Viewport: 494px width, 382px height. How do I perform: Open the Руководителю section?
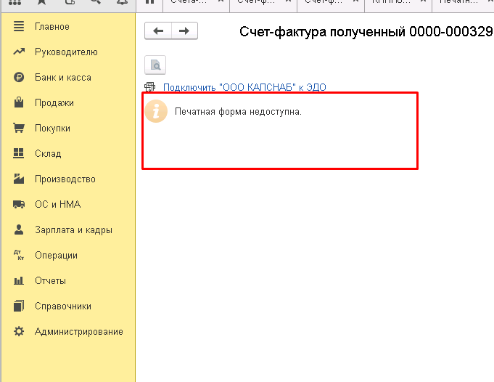click(x=66, y=52)
